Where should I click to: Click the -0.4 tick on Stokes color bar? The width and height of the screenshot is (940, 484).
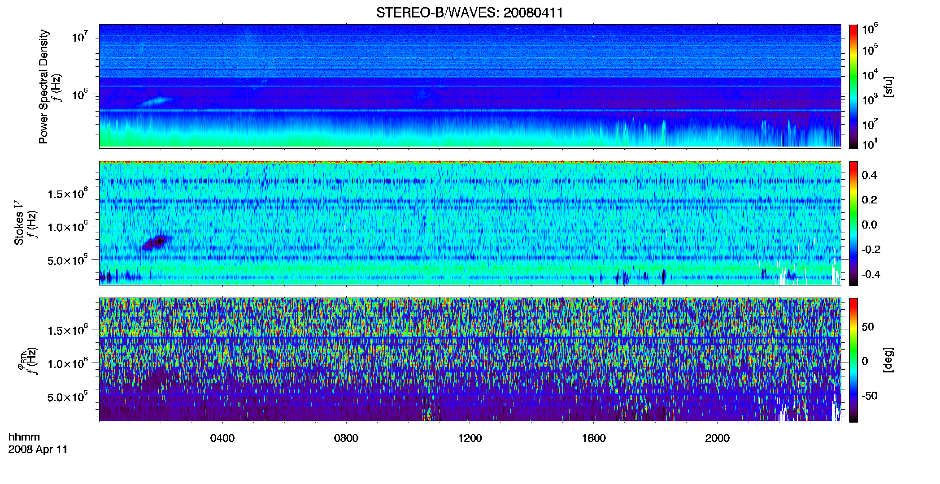point(870,274)
